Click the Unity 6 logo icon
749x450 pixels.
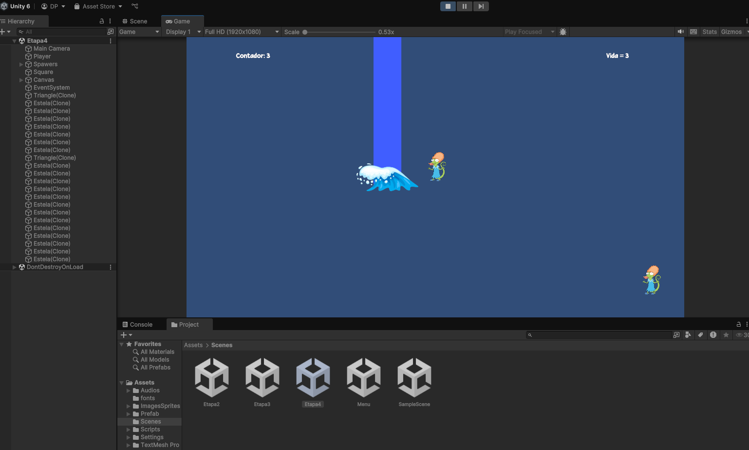tap(4, 6)
